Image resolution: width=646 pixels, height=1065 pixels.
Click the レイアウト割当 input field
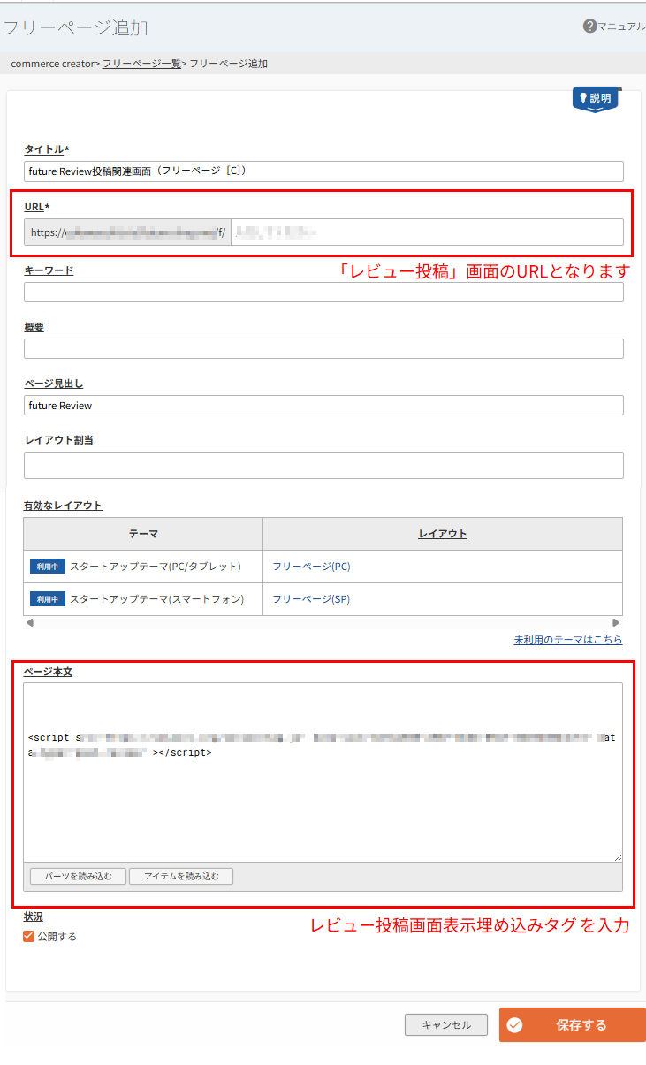[323, 465]
